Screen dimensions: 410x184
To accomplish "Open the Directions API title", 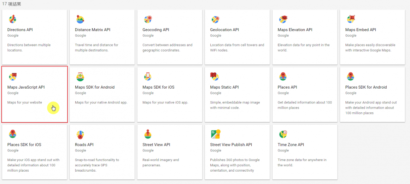I will (20, 30).
